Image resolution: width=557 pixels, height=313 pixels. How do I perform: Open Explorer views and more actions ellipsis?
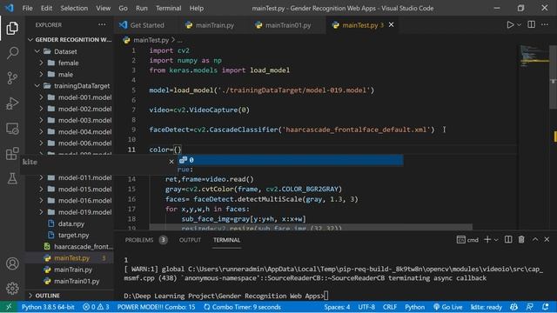click(102, 25)
